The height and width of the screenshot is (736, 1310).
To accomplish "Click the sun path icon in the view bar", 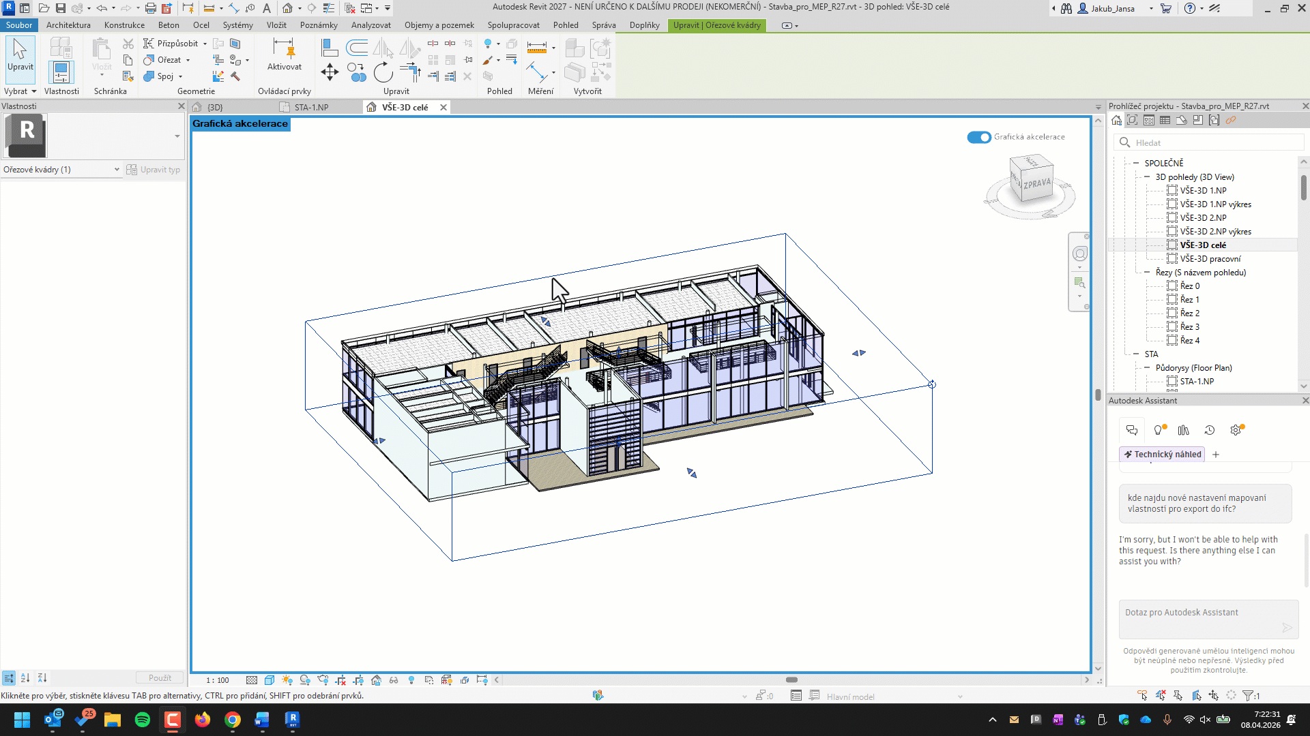I will [x=287, y=680].
